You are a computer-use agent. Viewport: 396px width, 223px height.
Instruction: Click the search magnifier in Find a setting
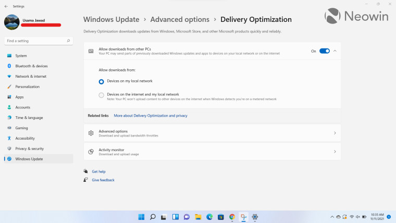coord(68,41)
